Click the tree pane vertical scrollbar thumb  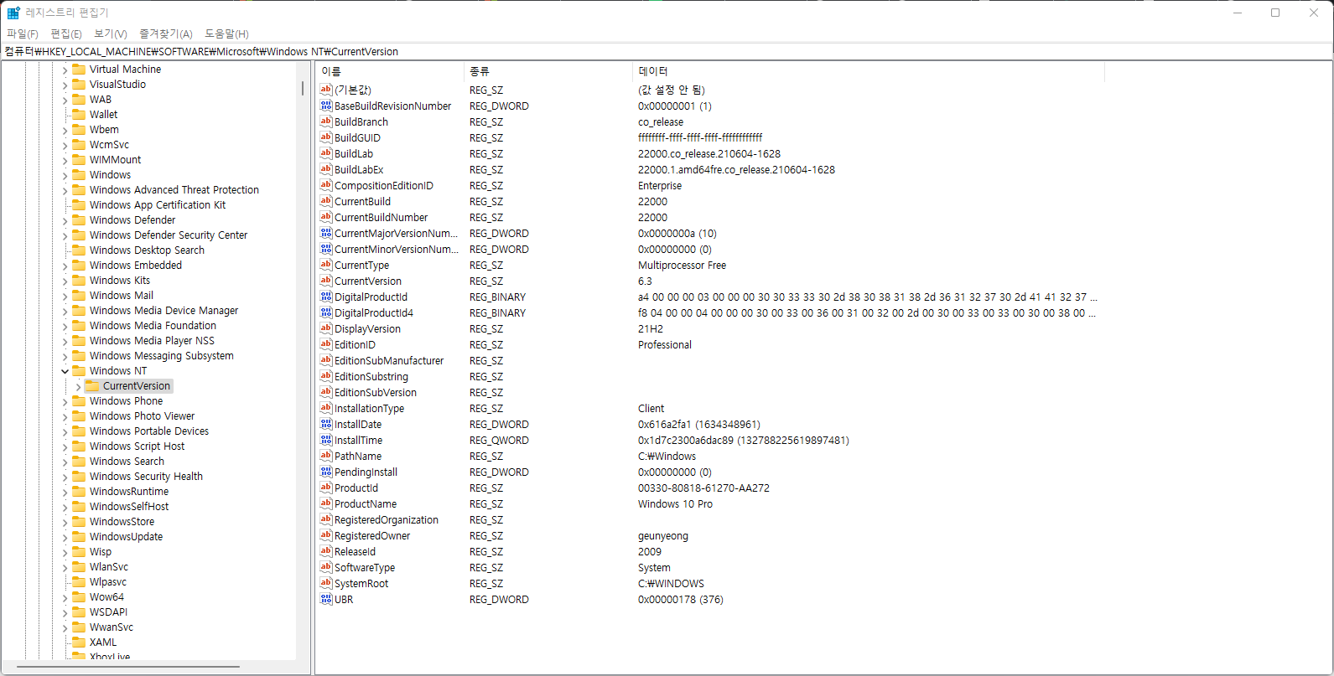click(x=303, y=88)
